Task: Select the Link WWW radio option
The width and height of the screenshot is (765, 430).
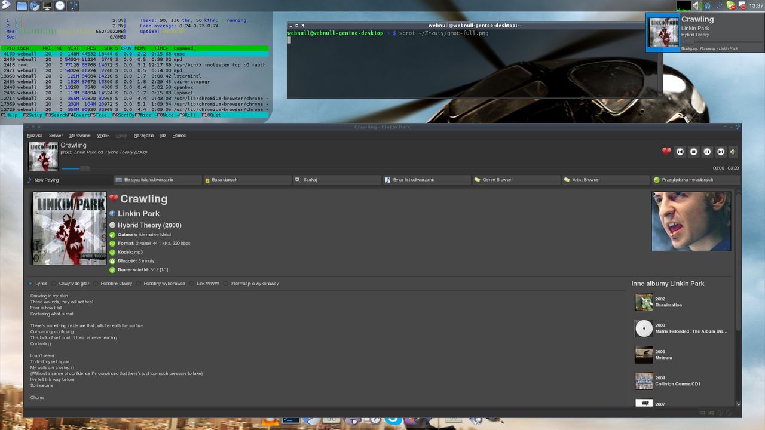Action: point(204,284)
